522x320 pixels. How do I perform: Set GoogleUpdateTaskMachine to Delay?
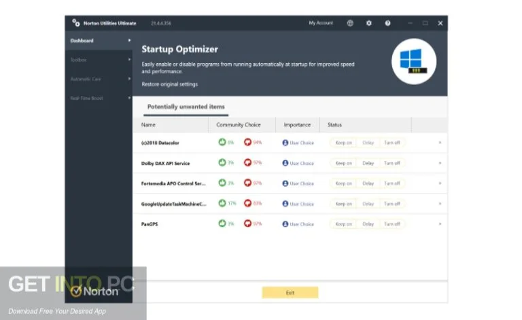(368, 204)
